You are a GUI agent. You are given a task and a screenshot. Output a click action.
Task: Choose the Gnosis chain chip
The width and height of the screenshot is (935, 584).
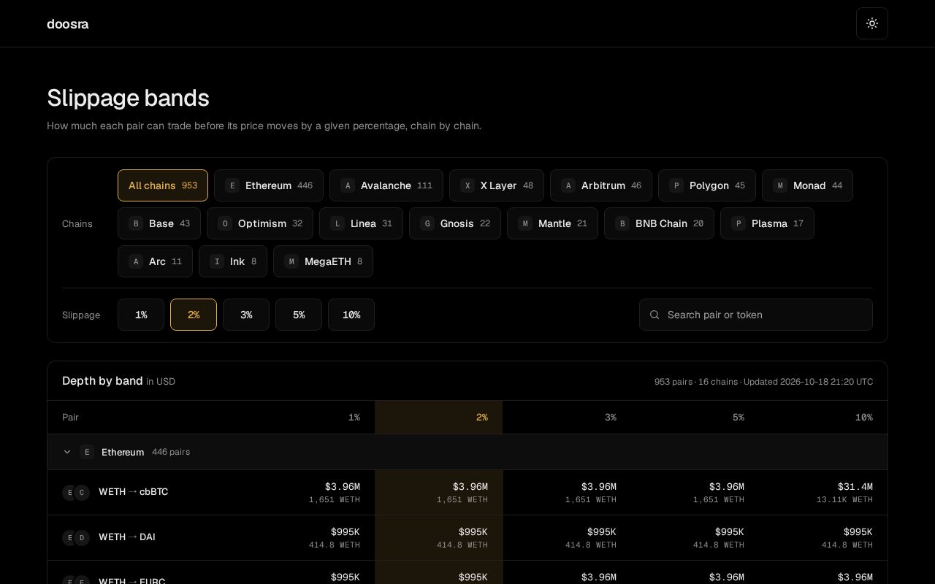(455, 223)
